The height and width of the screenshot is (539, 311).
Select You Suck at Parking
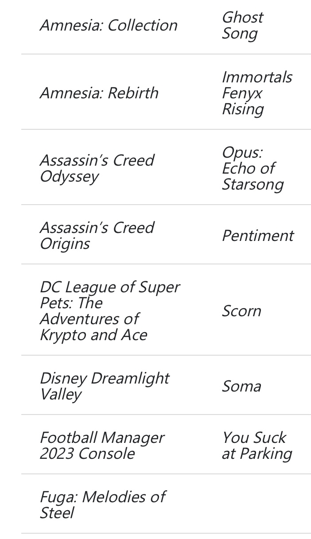(x=257, y=445)
